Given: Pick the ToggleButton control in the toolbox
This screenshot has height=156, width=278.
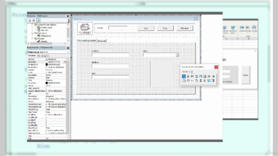Looking at the screenshot, I should (x=213, y=76).
